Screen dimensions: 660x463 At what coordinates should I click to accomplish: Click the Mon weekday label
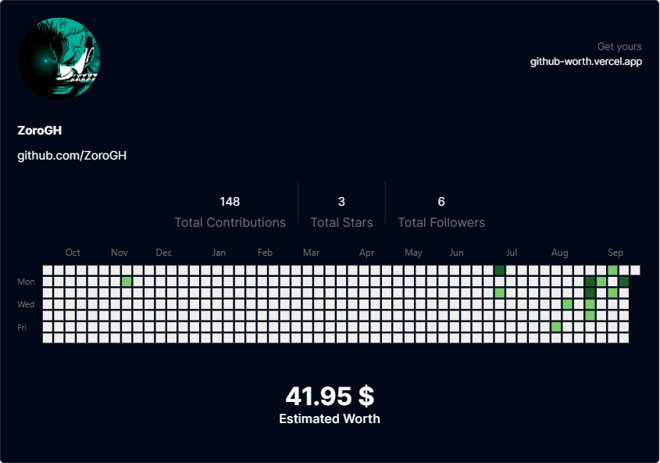point(26,282)
